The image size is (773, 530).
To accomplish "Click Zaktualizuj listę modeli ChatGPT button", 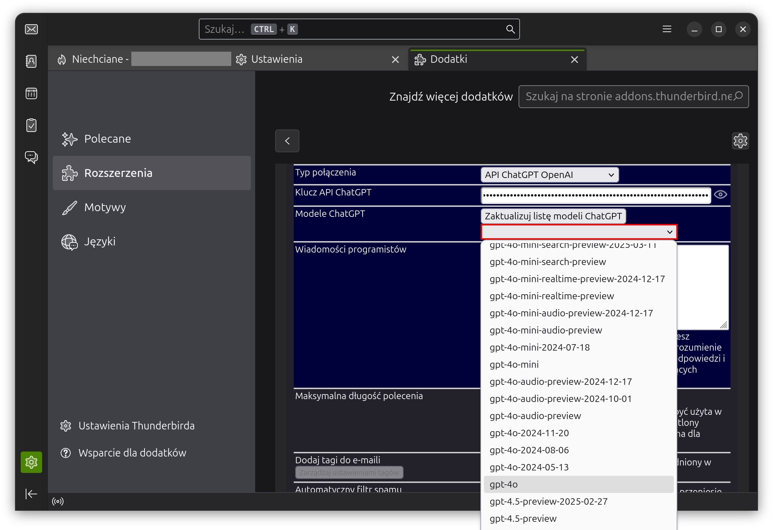I will (553, 216).
